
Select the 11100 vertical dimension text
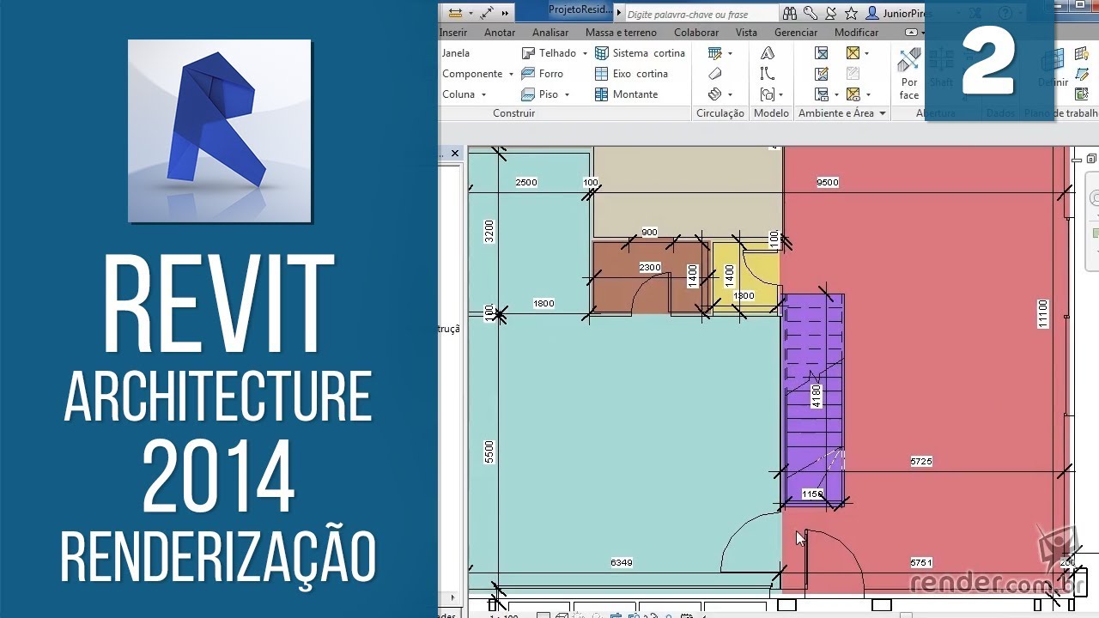[x=1042, y=314]
